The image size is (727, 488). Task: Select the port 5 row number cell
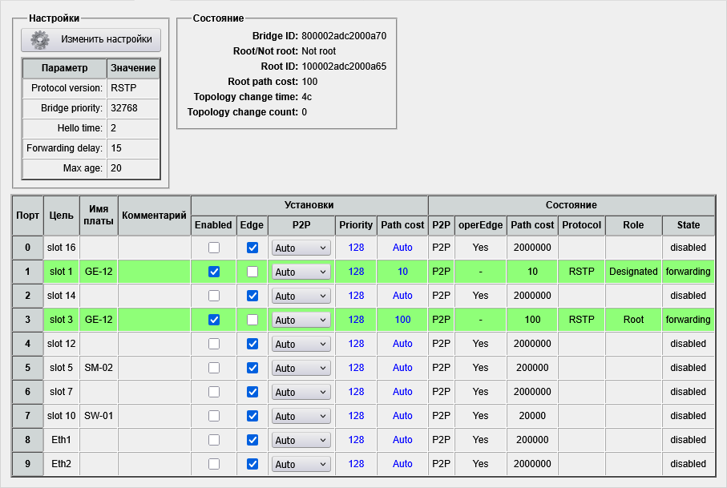pos(28,368)
